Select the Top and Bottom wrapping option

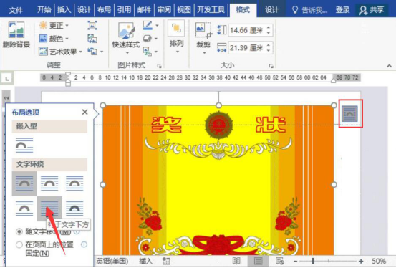pyautogui.click(x=24, y=209)
